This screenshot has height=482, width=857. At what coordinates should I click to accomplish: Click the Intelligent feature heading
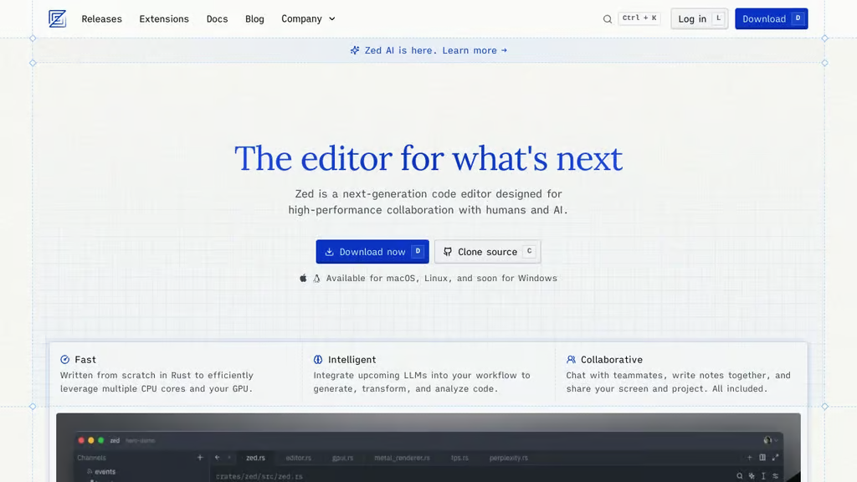tap(352, 360)
